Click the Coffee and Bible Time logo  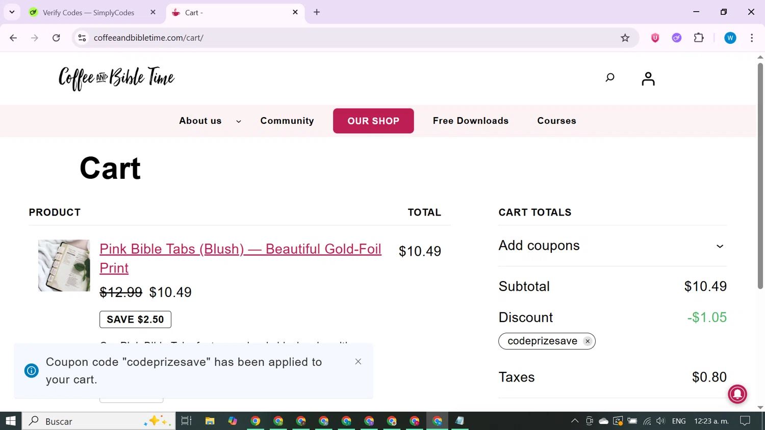point(117,78)
